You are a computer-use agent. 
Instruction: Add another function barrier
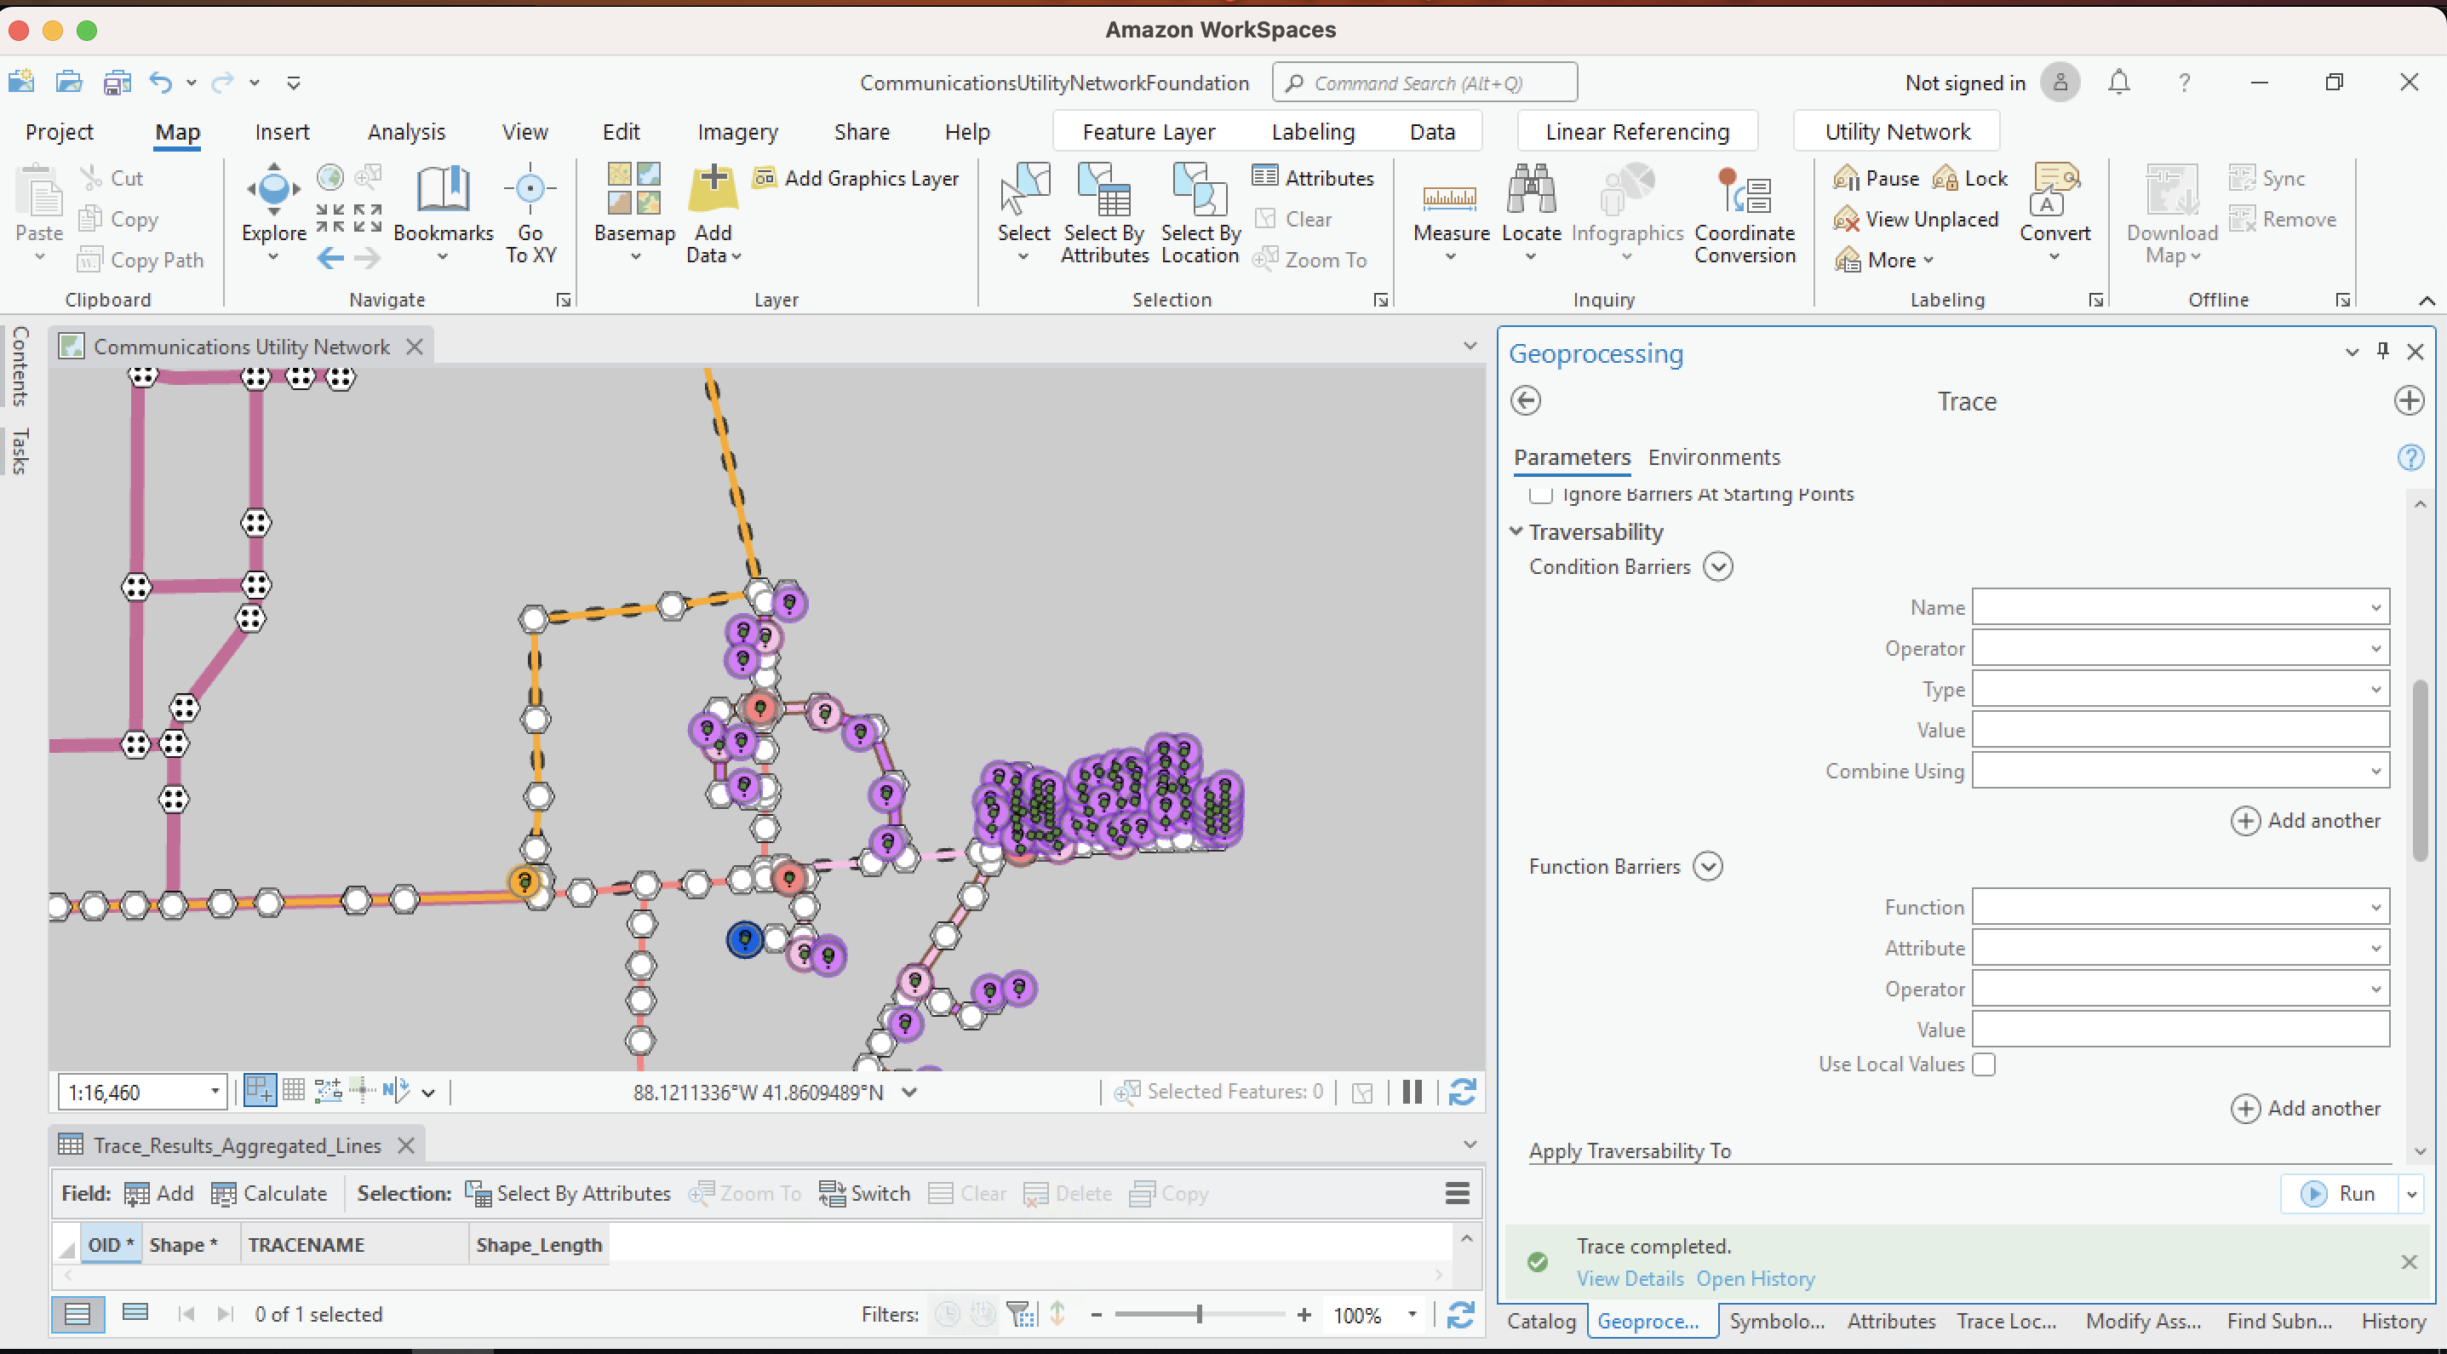tap(2306, 1109)
